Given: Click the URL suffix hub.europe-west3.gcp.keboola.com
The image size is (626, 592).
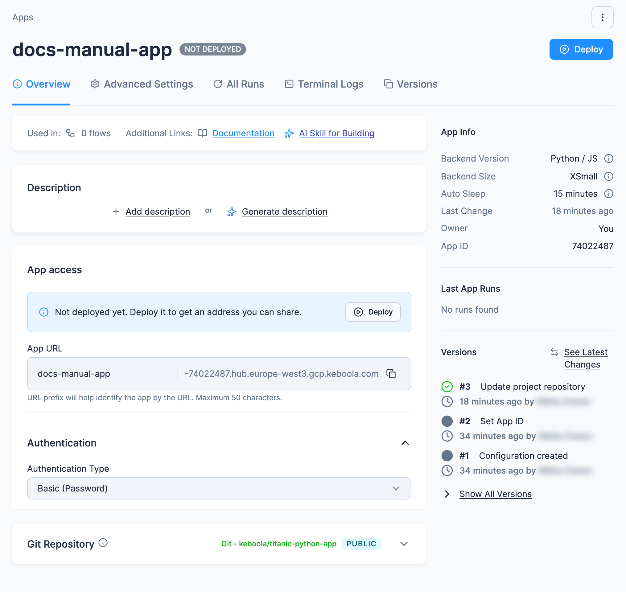Looking at the screenshot, I should coord(282,374).
